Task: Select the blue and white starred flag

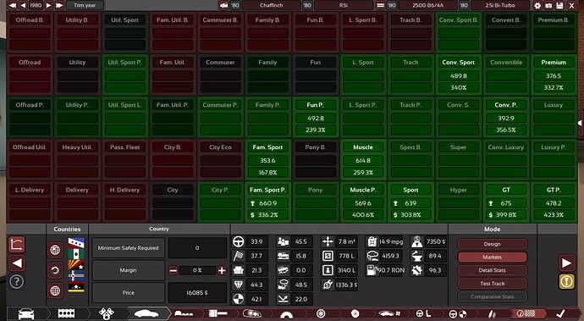Action: click(76, 243)
